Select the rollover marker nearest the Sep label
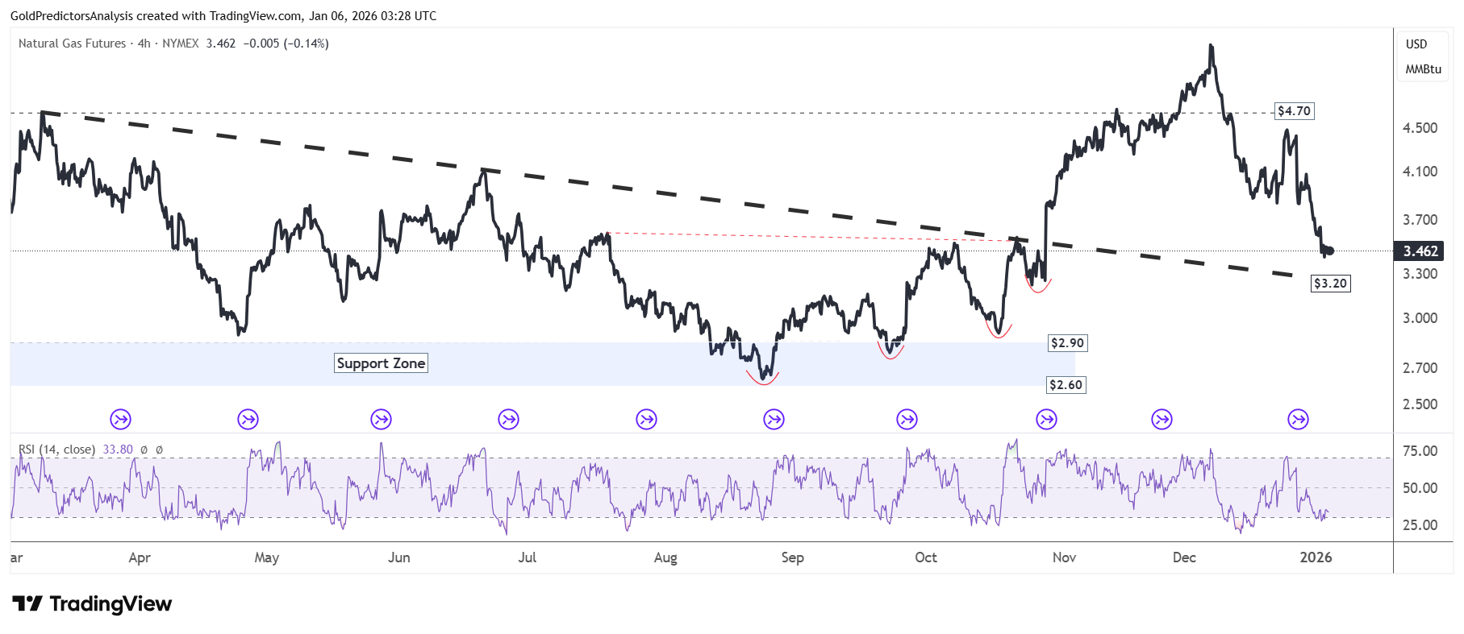This screenshot has width=1464, height=634. (774, 419)
